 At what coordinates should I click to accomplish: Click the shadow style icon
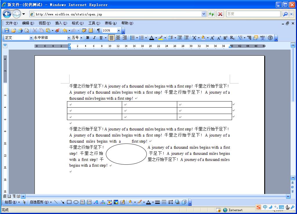(x=177, y=202)
